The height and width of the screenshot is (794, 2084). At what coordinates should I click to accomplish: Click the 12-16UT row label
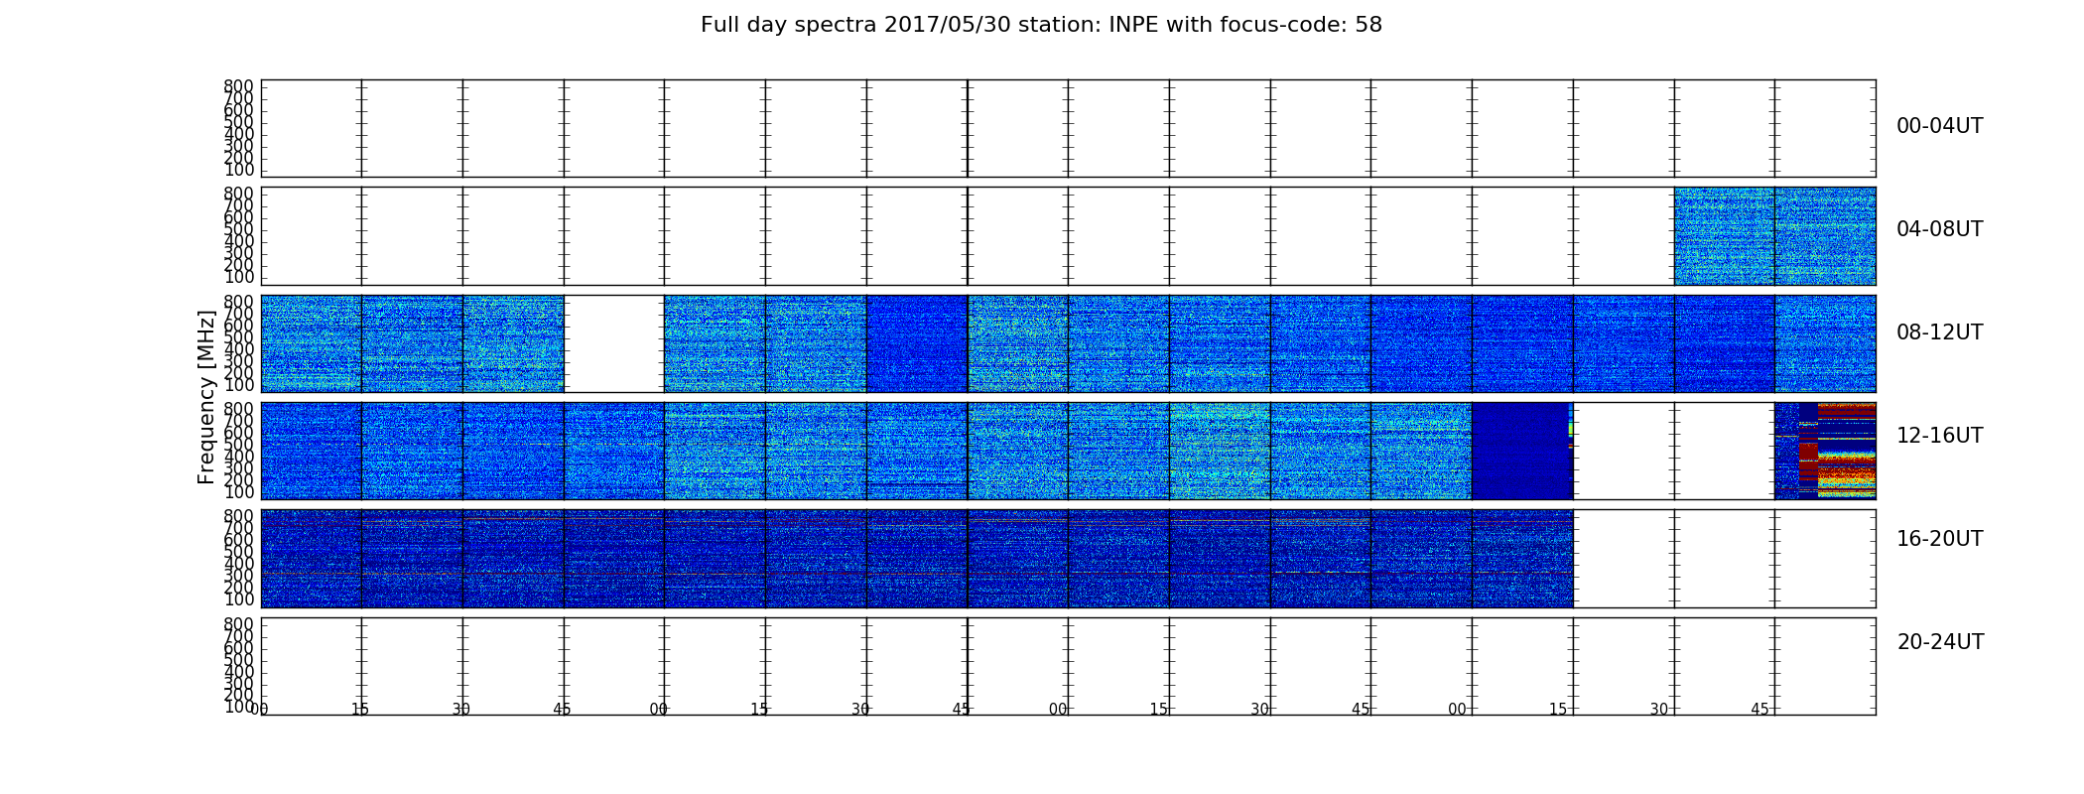[x=1939, y=436]
